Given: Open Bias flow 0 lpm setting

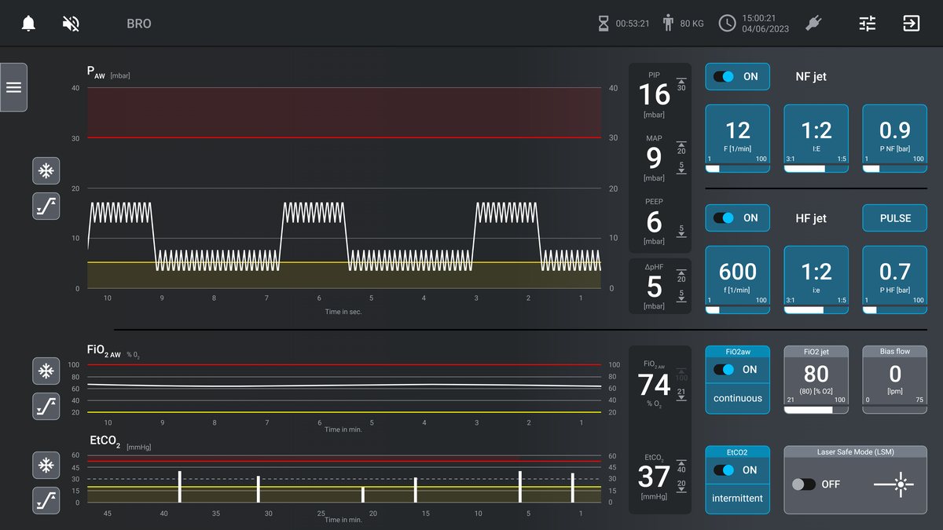Looking at the screenshot, I should 894,380.
